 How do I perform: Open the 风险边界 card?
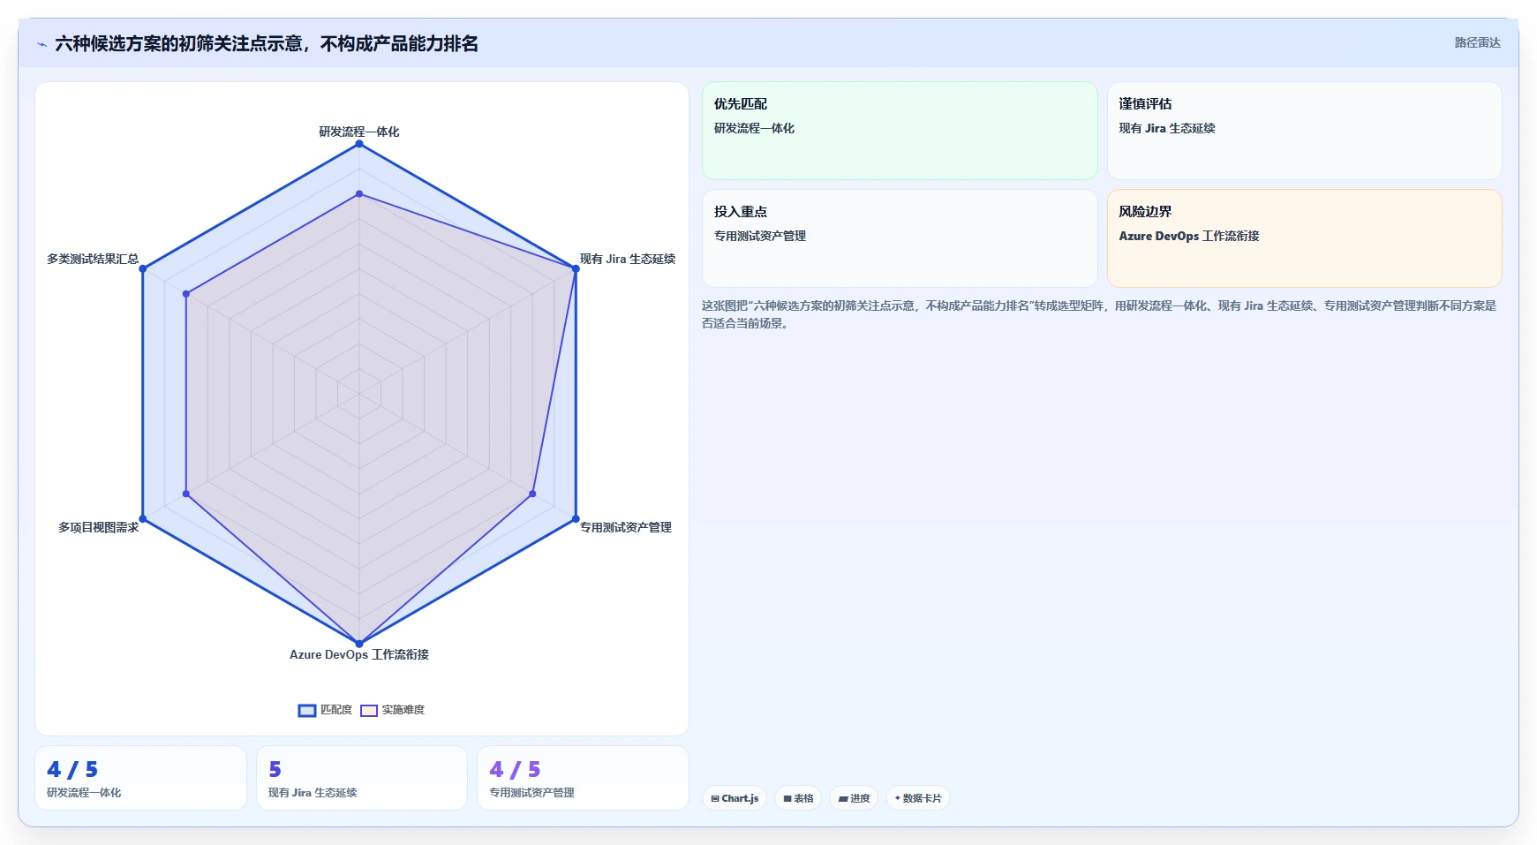1304,238
